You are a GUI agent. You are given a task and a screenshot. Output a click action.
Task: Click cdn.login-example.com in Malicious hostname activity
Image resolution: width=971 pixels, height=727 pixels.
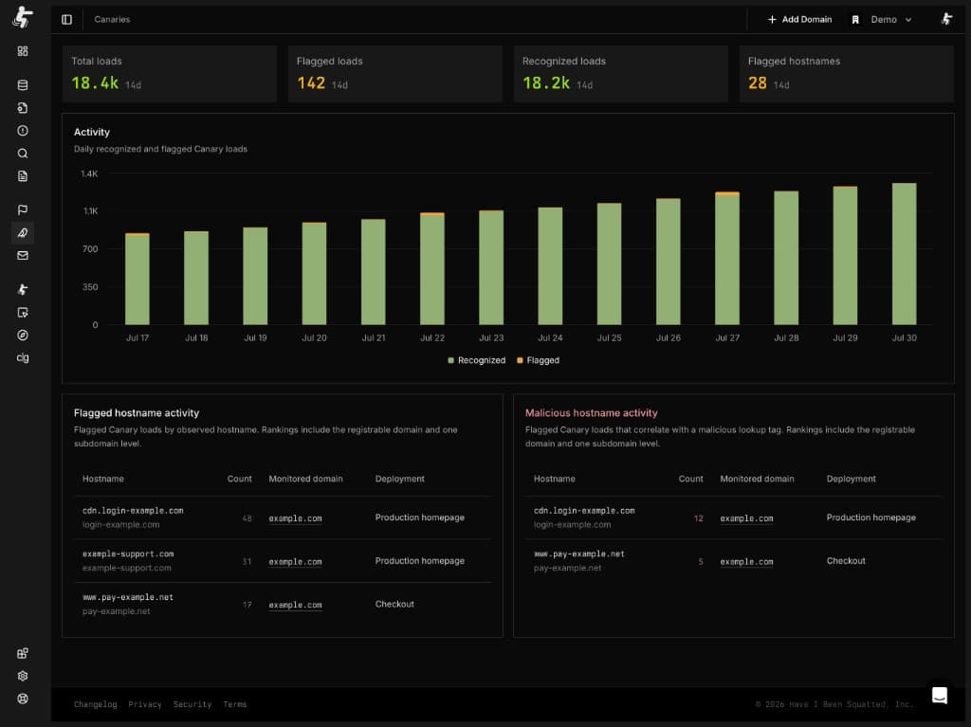click(x=584, y=511)
